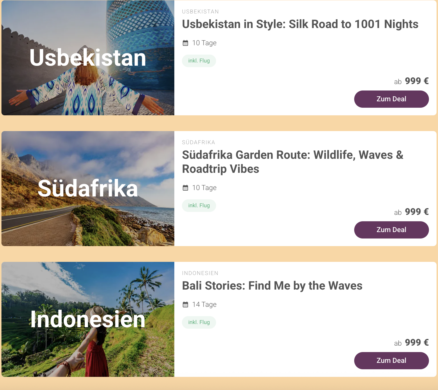Screen dimensions: 438x390
Task: Click calendar icon in Usbekistan deal
Action: [x=185, y=43]
